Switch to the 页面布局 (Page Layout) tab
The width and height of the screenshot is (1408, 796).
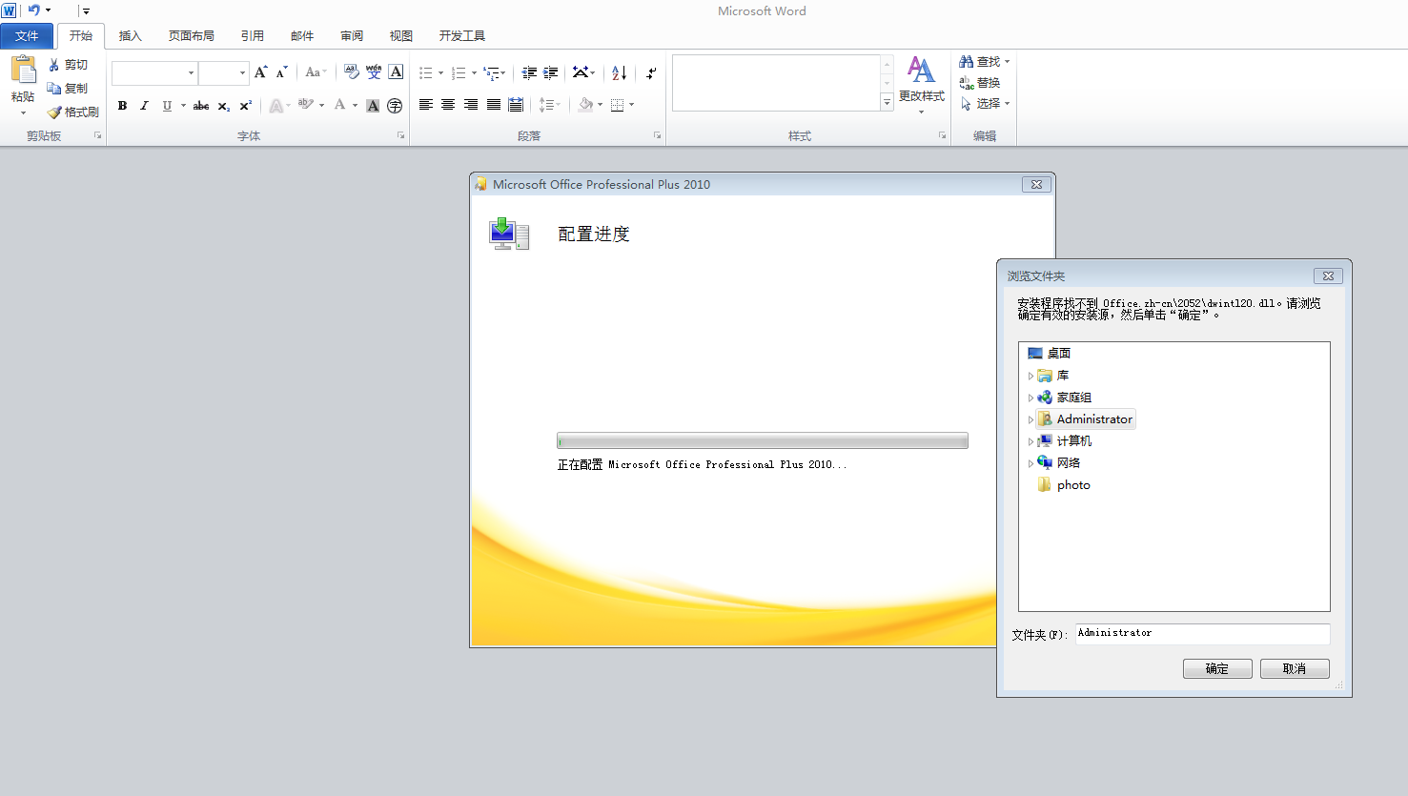click(x=191, y=36)
